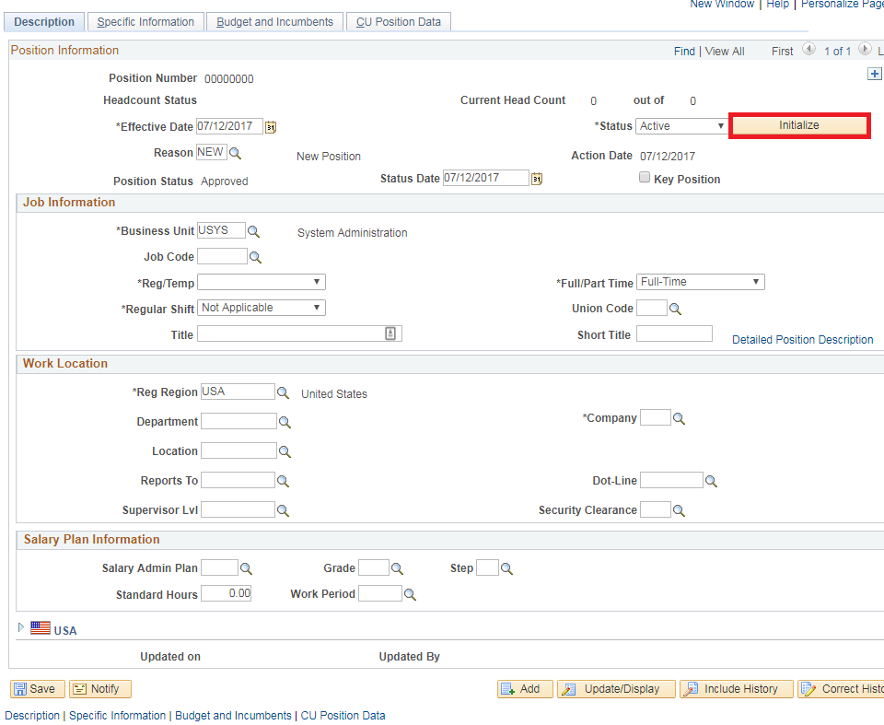Click the Reason input field
Image resolution: width=884 pixels, height=725 pixels.
click(x=212, y=152)
